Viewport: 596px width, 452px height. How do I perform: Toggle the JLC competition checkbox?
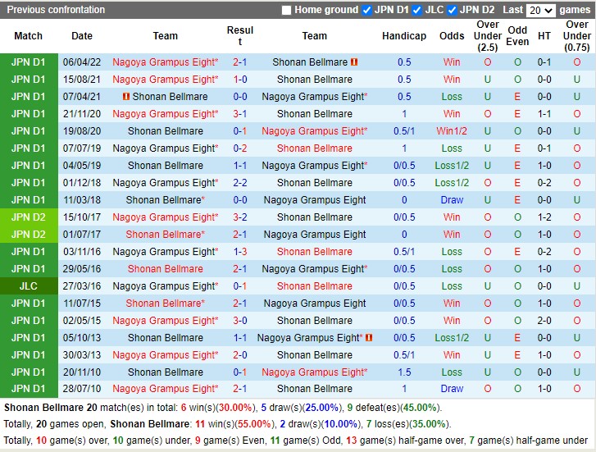coord(417,10)
